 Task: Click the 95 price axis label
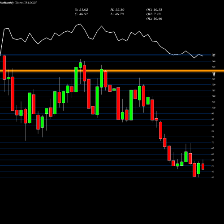tap(213, 113)
